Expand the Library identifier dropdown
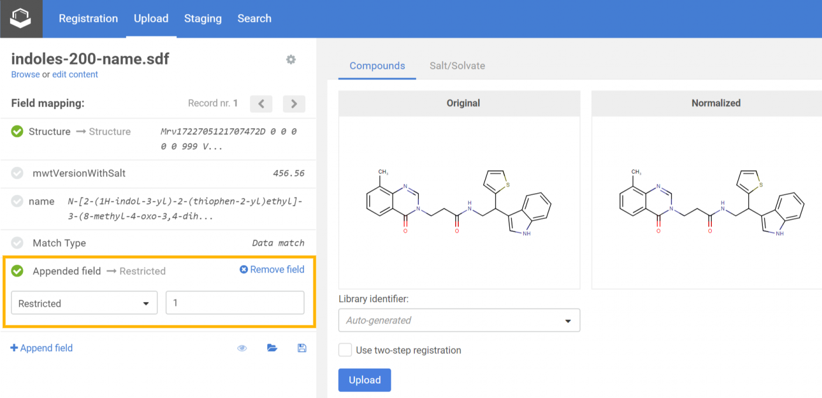The width and height of the screenshot is (822, 398). [459, 320]
